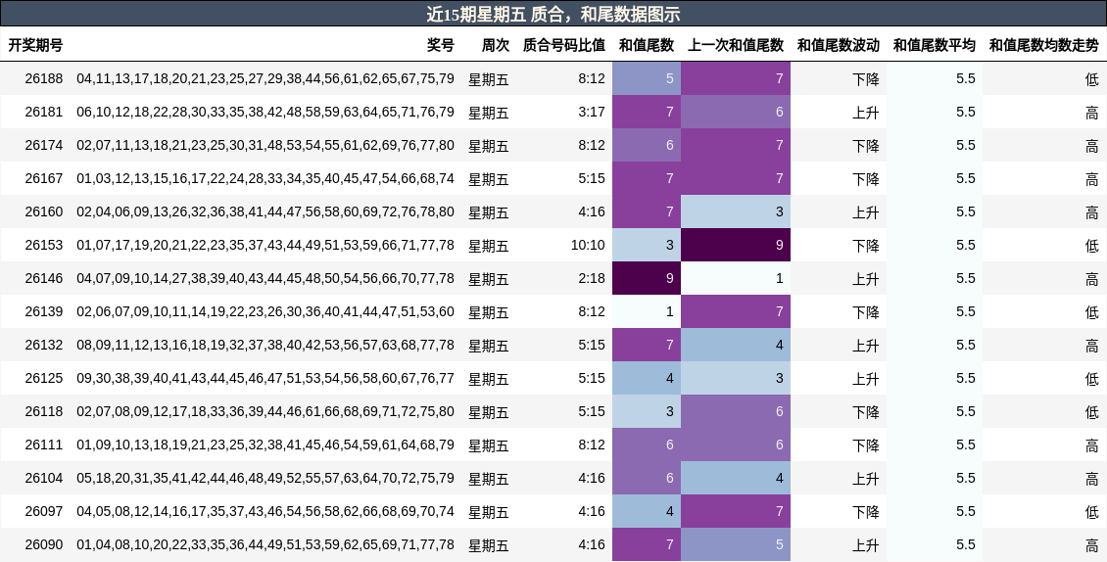
Task: Select draw number 26181
Action: click(x=44, y=112)
